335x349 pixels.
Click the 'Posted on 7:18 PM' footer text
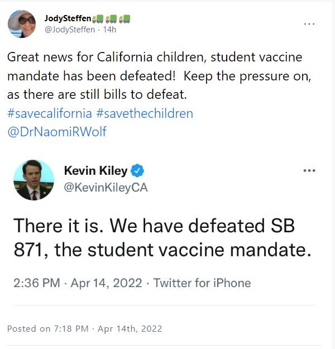pos(47,328)
